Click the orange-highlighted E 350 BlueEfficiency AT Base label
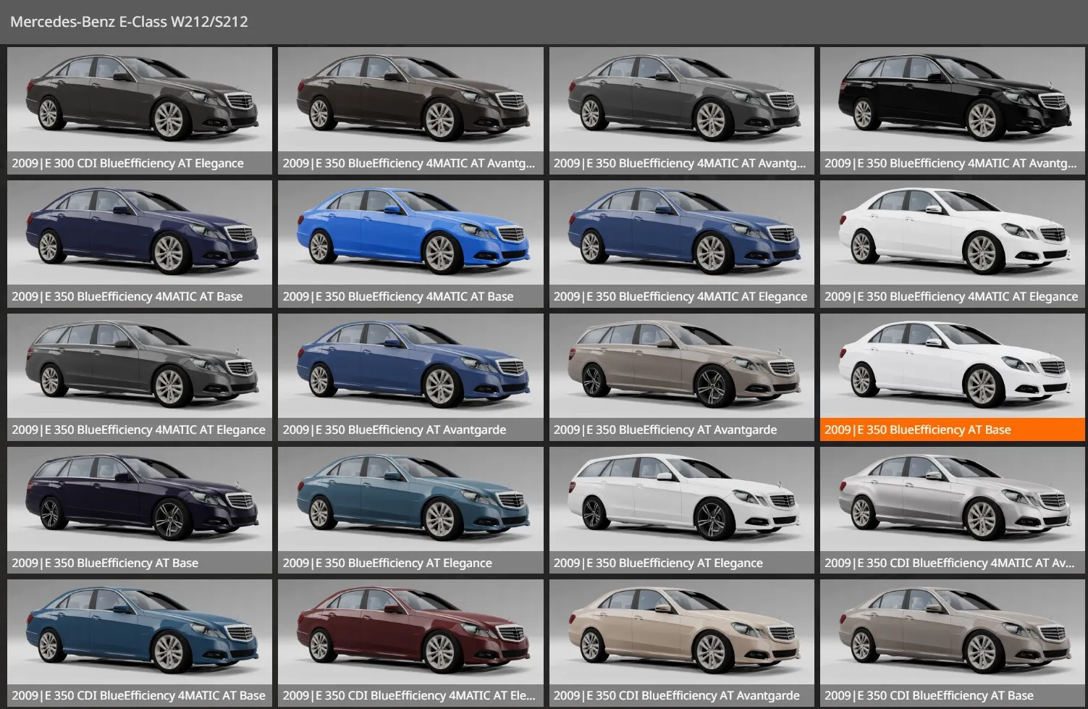The image size is (1088, 709). pyautogui.click(x=953, y=429)
